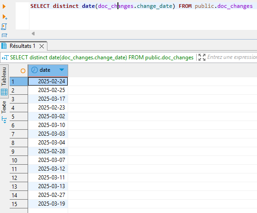Click the results grid icon on the tab
Screen dimensions: 257x213
pos(4,46)
